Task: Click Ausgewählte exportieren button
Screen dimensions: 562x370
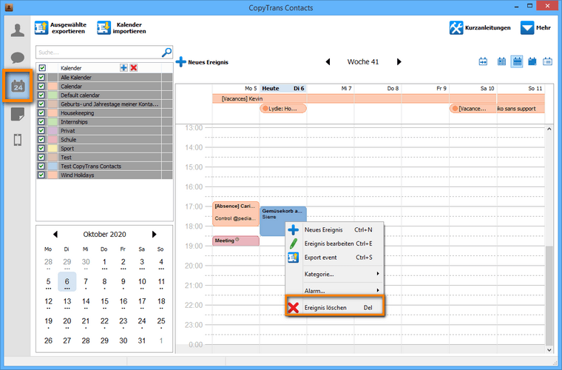Action: coord(61,27)
